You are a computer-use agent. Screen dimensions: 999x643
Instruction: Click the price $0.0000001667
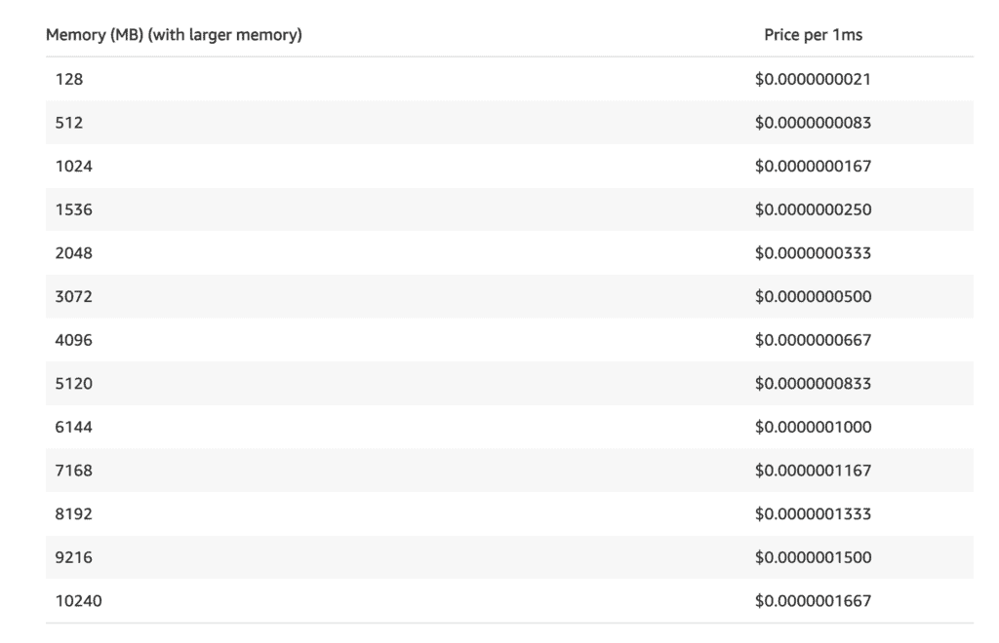813,601
